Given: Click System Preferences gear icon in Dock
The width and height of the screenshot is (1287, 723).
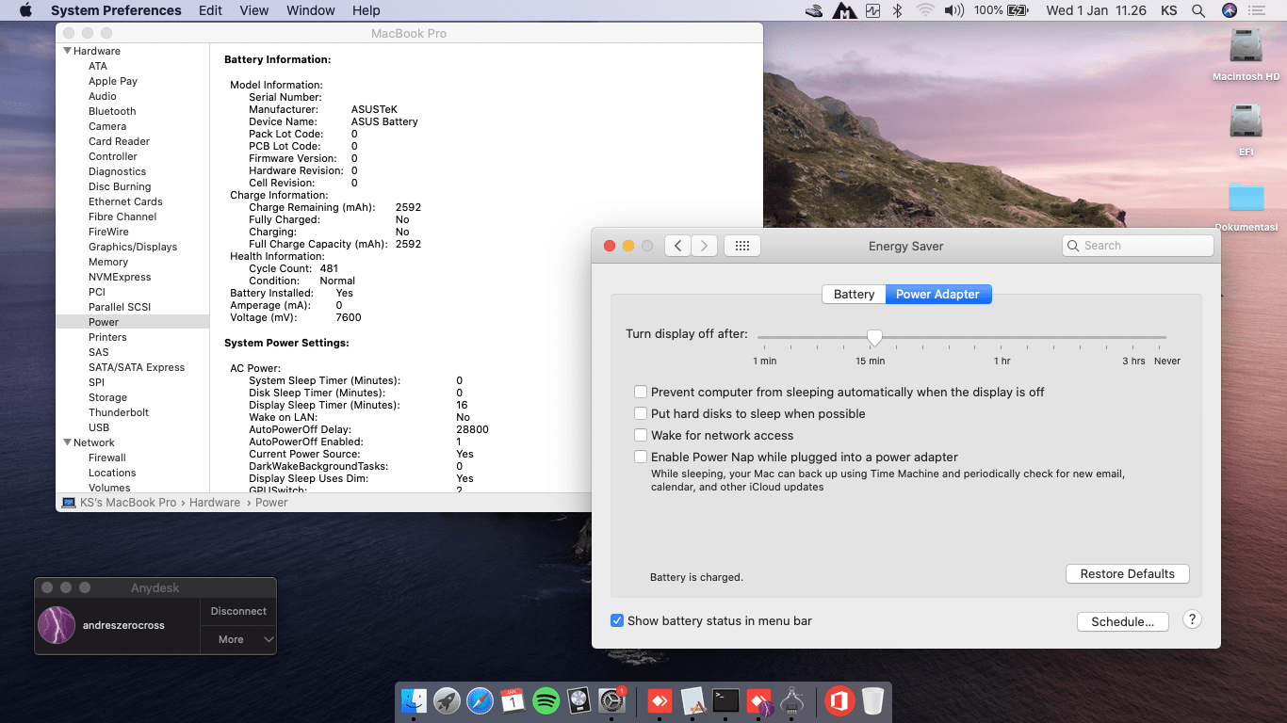Looking at the screenshot, I should pyautogui.click(x=612, y=700).
